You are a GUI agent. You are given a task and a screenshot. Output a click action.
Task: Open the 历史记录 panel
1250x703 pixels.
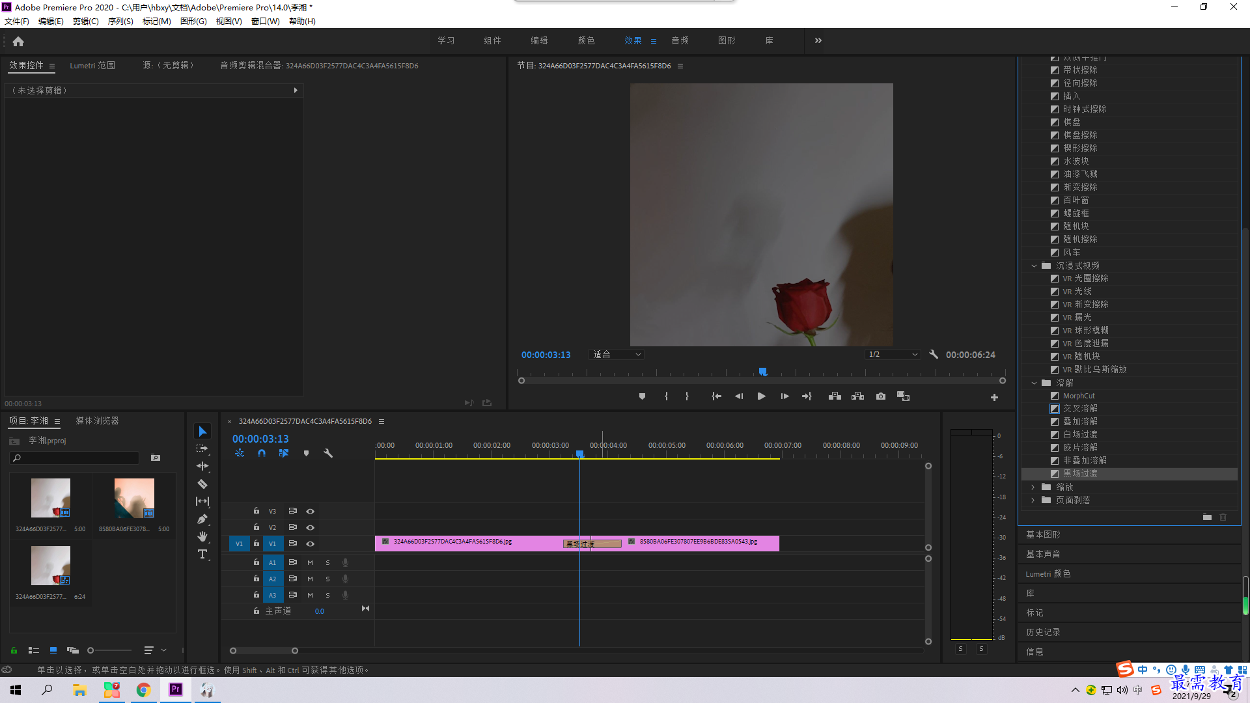[x=1043, y=632]
